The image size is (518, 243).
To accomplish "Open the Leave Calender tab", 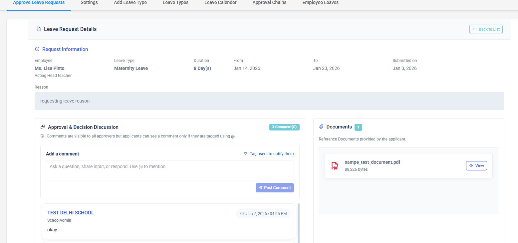I will (x=220, y=3).
